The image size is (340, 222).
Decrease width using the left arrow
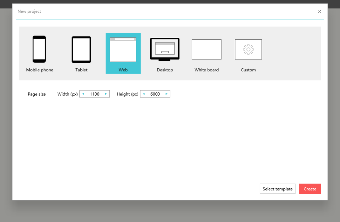coord(83,94)
